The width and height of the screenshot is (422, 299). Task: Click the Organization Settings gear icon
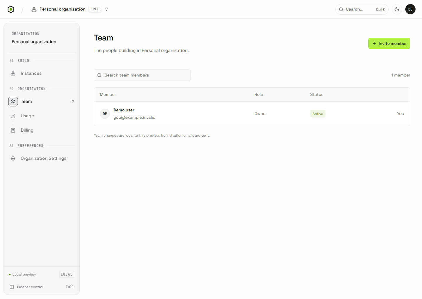(13, 159)
